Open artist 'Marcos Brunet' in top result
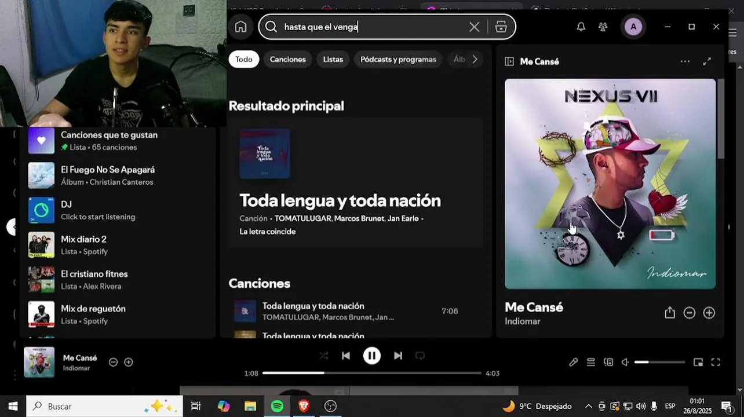This screenshot has width=744, height=417. pos(359,218)
